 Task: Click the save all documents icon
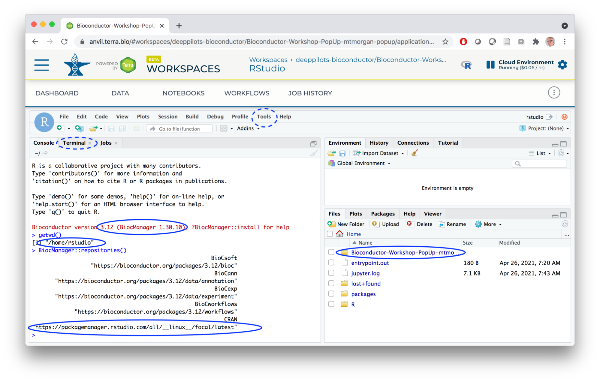(122, 128)
